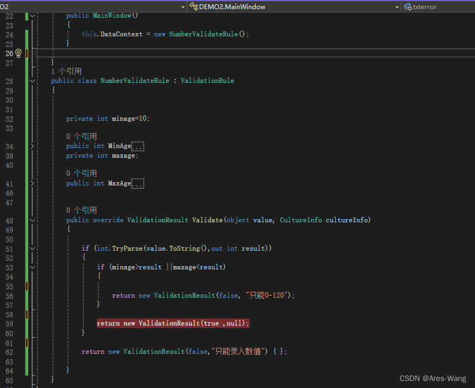The width and height of the screenshot is (475, 388).
Task: Collapse the inner if block chevron on line 53
Action: point(32,267)
